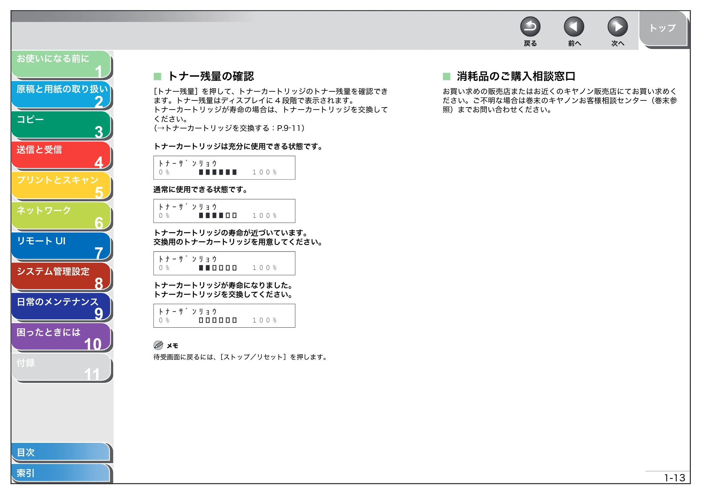
Task: Open the 目次 table of contents button
Action: [x=61, y=452]
